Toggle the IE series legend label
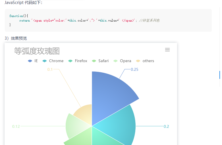This screenshot has width=222, height=145. click(x=36, y=61)
